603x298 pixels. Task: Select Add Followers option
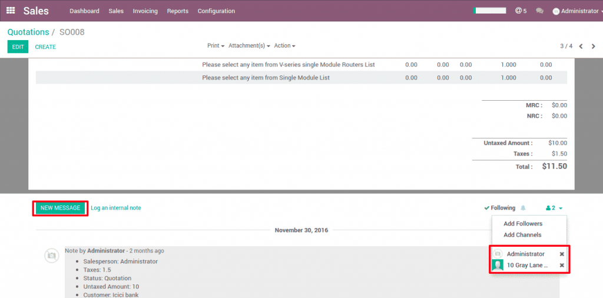coord(523,224)
